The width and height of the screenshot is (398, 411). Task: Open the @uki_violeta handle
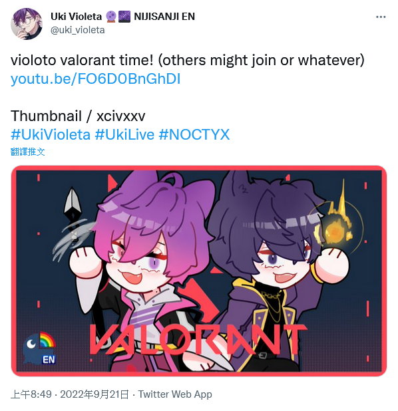point(77,30)
